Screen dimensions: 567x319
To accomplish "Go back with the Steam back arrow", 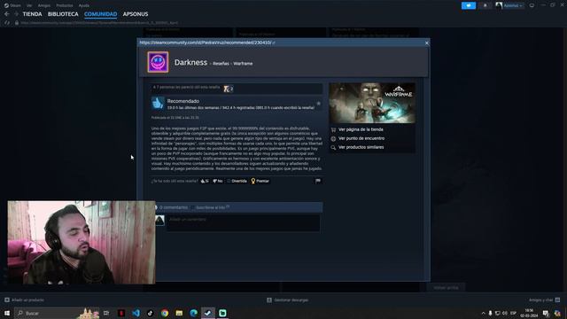I will [x=7, y=14].
